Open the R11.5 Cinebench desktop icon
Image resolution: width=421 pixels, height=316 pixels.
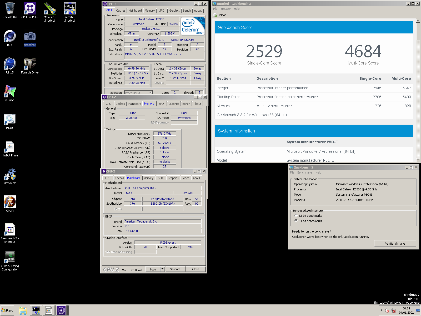click(x=10, y=66)
